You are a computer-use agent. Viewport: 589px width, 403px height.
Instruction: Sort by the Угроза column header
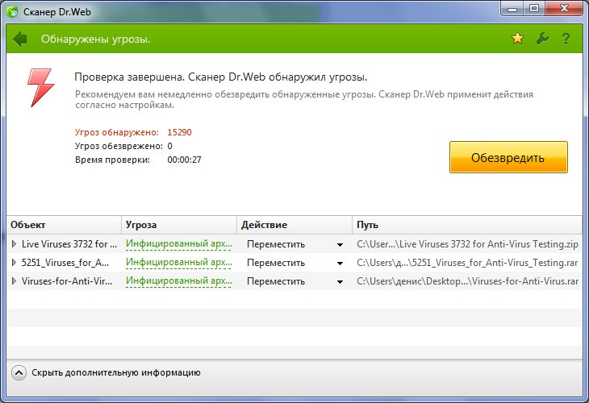click(179, 225)
